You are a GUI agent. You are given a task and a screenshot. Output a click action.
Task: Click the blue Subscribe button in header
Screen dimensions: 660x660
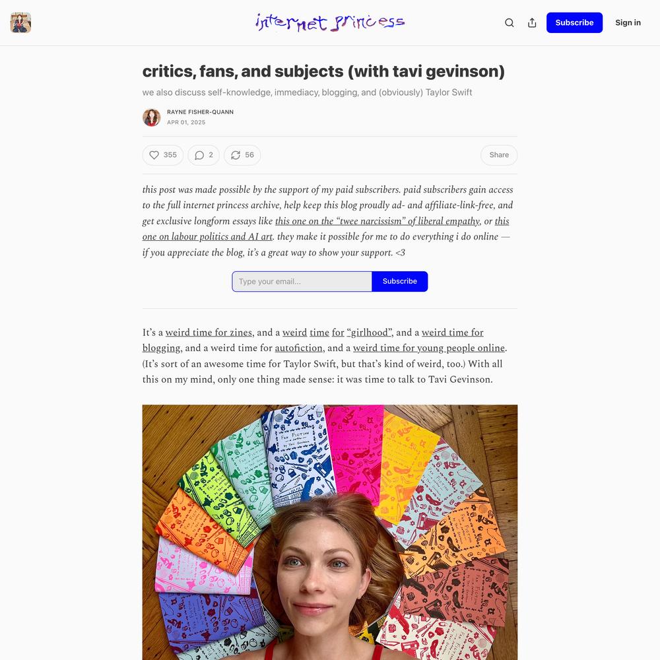coord(575,22)
